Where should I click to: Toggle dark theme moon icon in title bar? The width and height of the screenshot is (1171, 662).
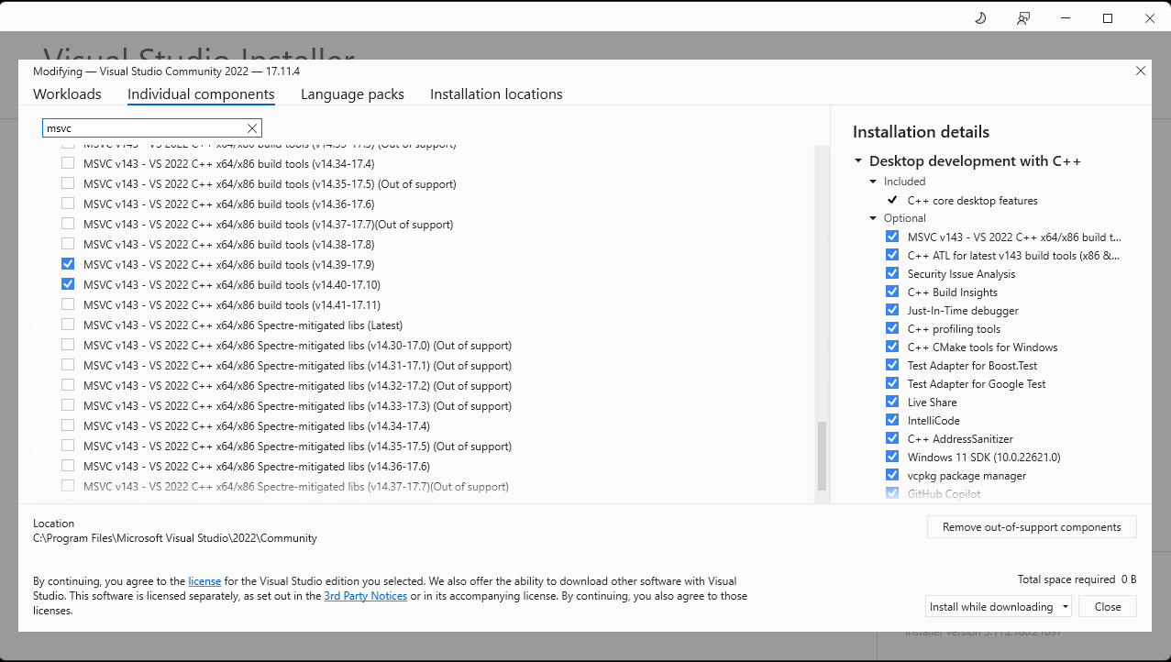[x=980, y=17]
